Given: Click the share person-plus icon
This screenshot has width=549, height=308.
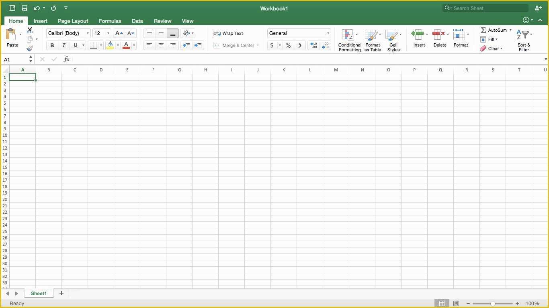Looking at the screenshot, I should (538, 8).
